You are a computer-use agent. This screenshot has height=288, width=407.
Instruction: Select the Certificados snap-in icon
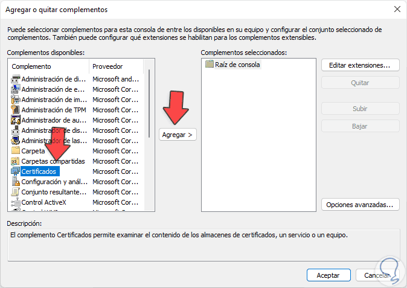coord(16,171)
